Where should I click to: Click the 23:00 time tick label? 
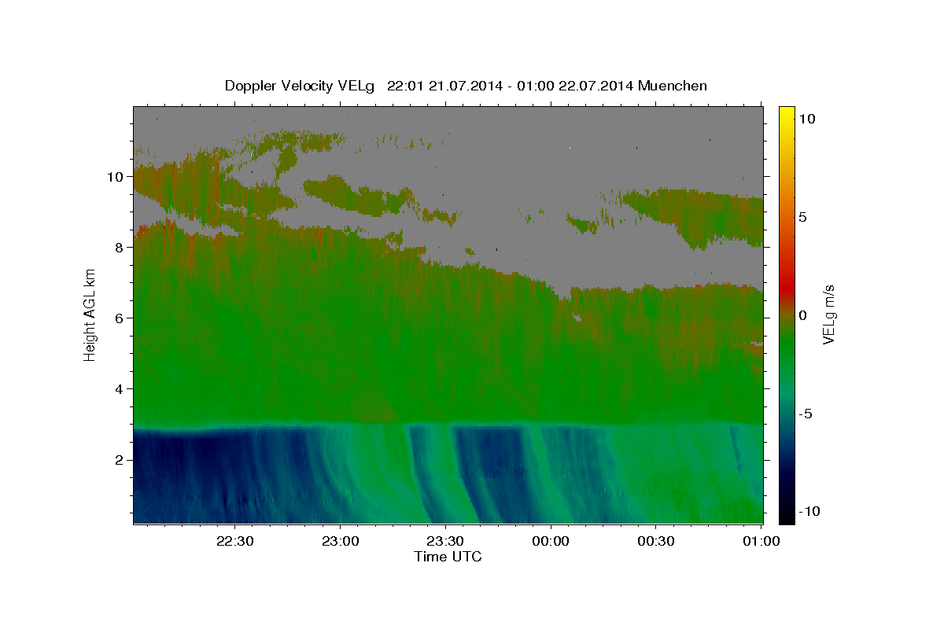(x=341, y=541)
